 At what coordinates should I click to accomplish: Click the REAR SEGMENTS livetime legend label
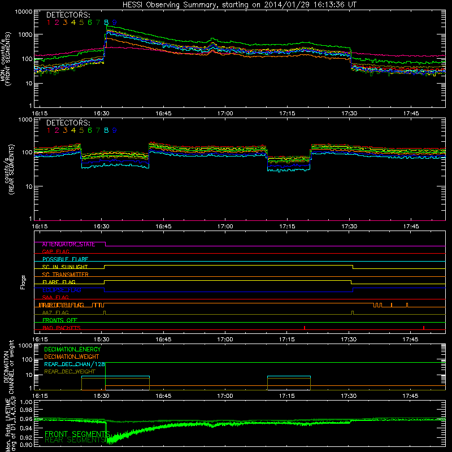[76, 440]
